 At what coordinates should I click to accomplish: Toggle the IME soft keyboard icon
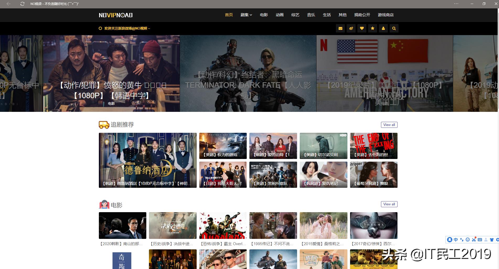[480, 240]
